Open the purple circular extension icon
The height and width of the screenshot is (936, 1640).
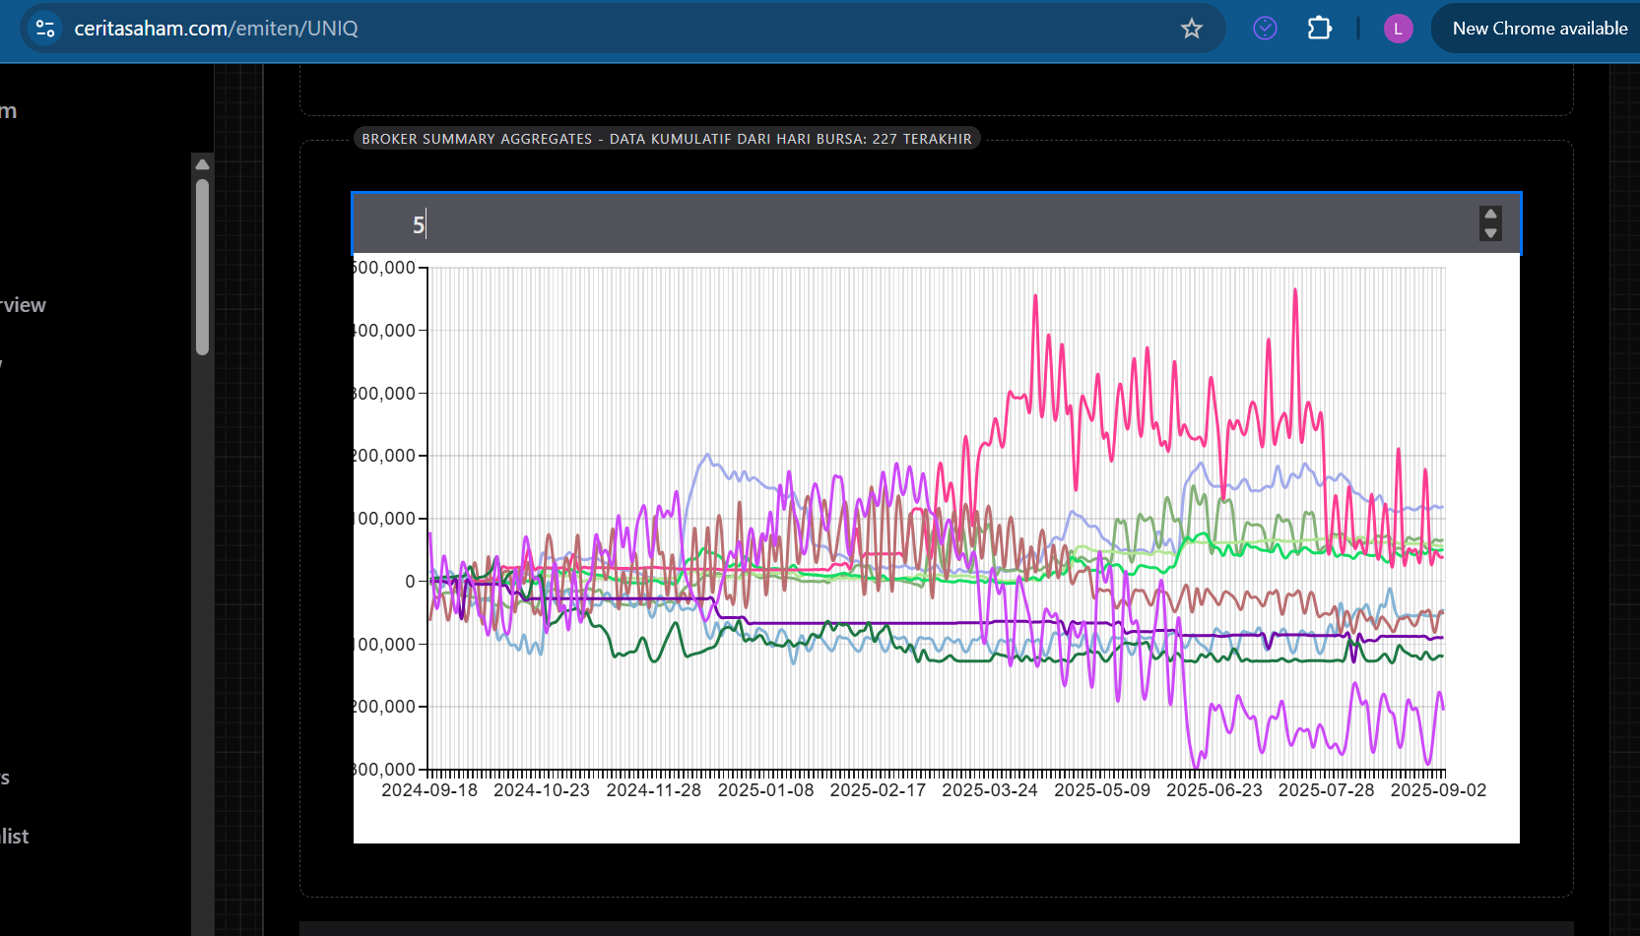point(1265,29)
